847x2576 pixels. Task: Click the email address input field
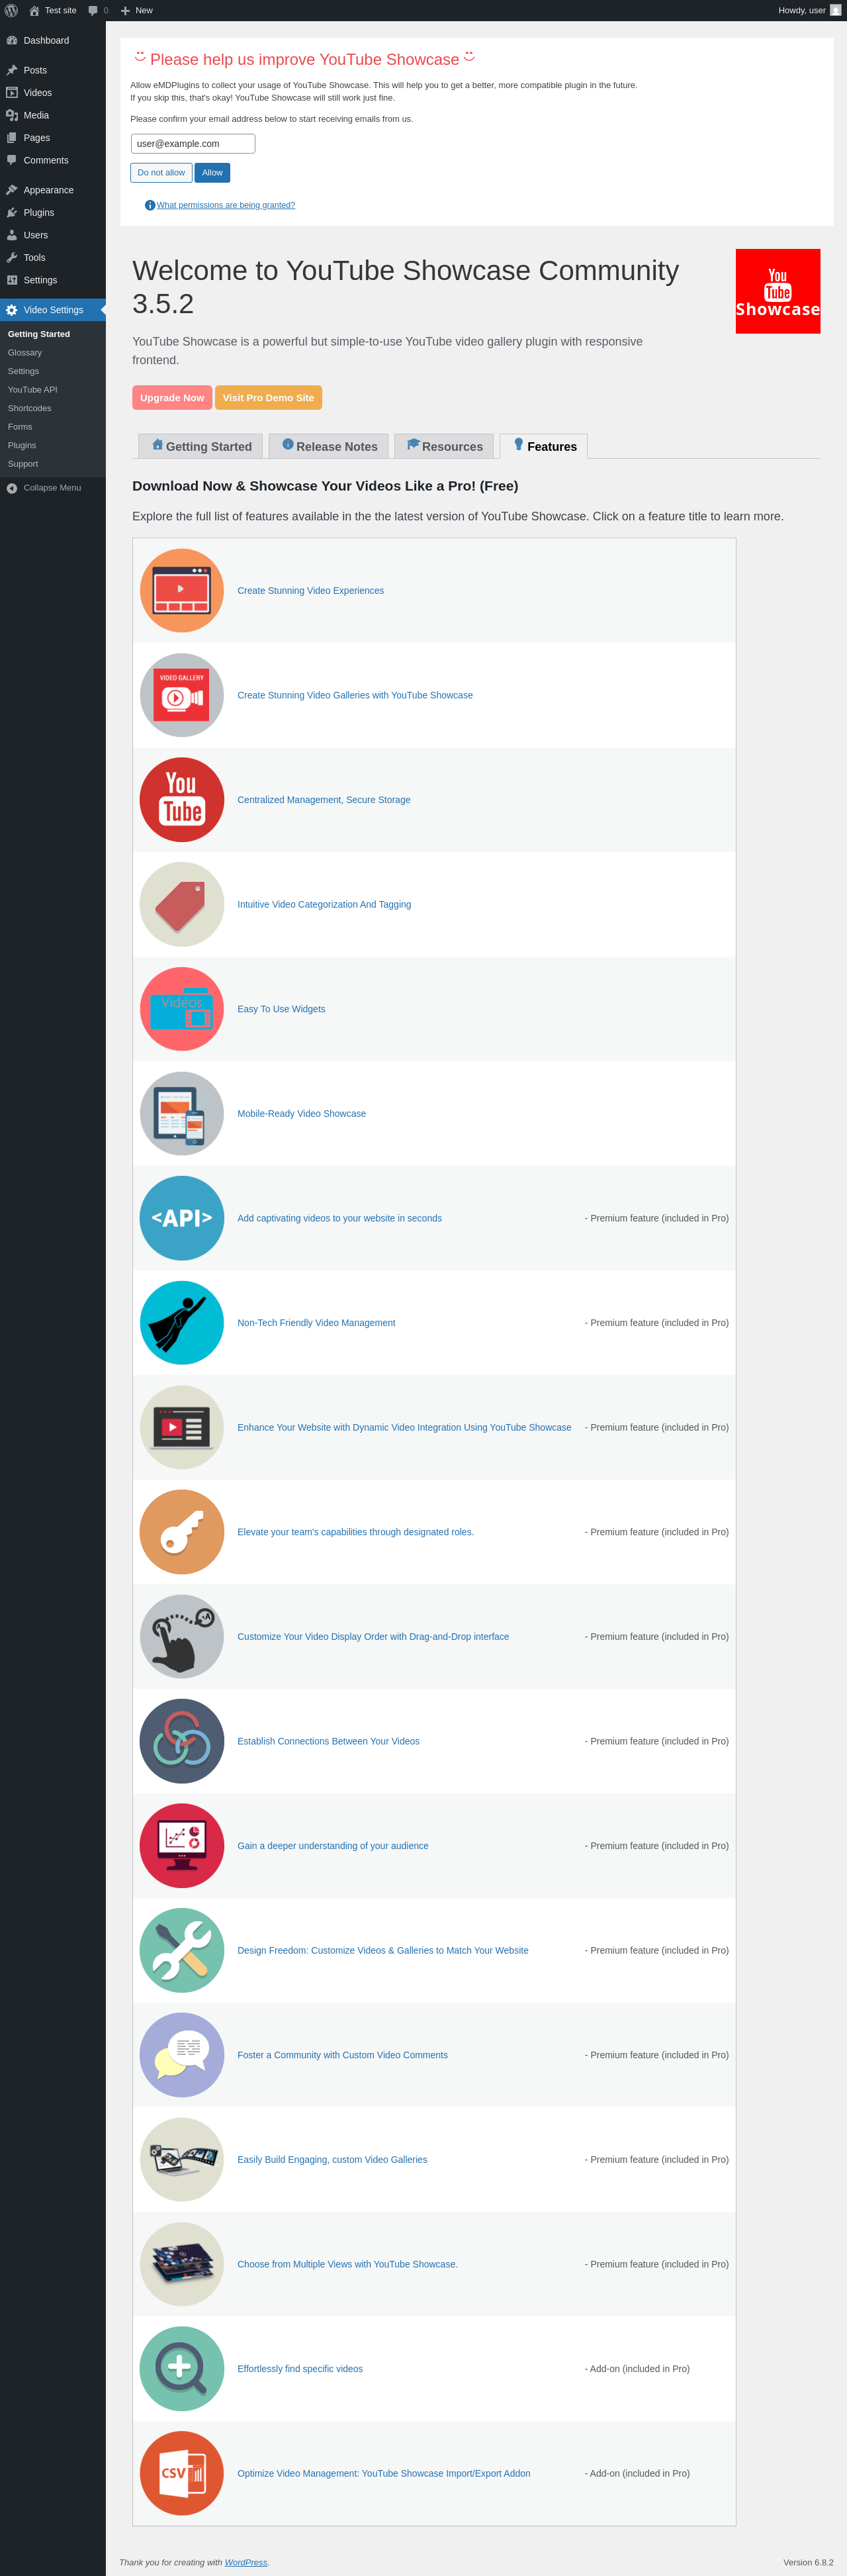[x=193, y=144]
